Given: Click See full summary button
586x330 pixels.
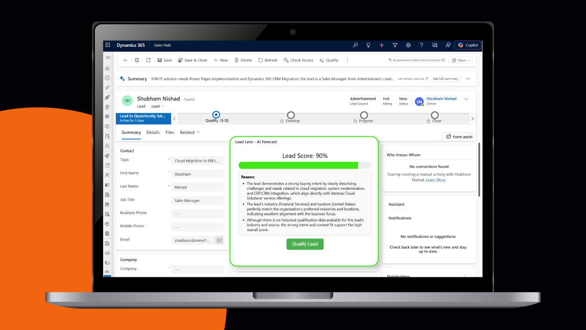Looking at the screenshot, I should (x=445, y=78).
